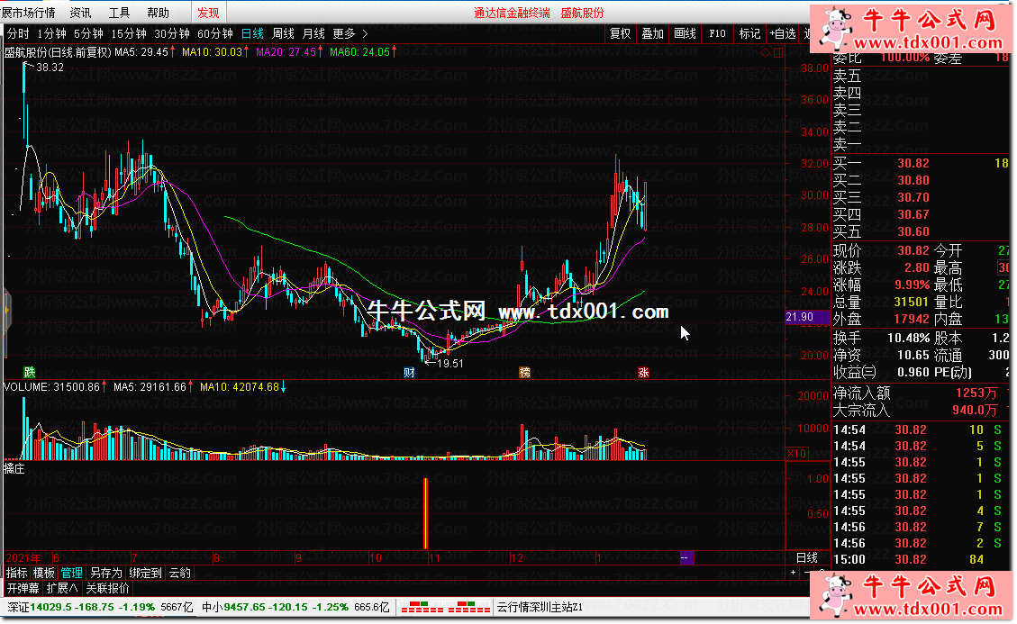Click the purple date marker on the timeline
Screen dimensions: 1017x624
click(x=686, y=557)
